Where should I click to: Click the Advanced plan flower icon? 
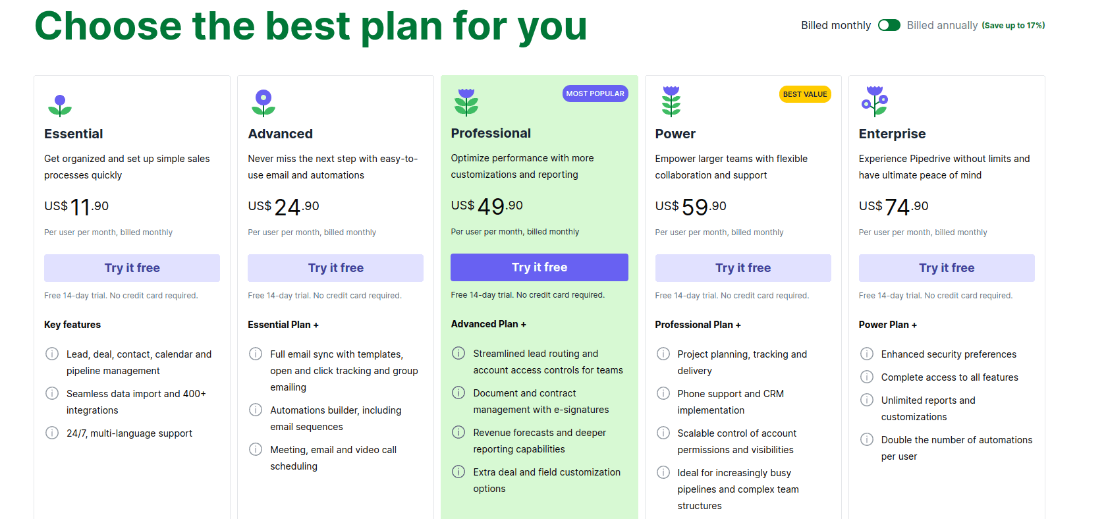(263, 103)
